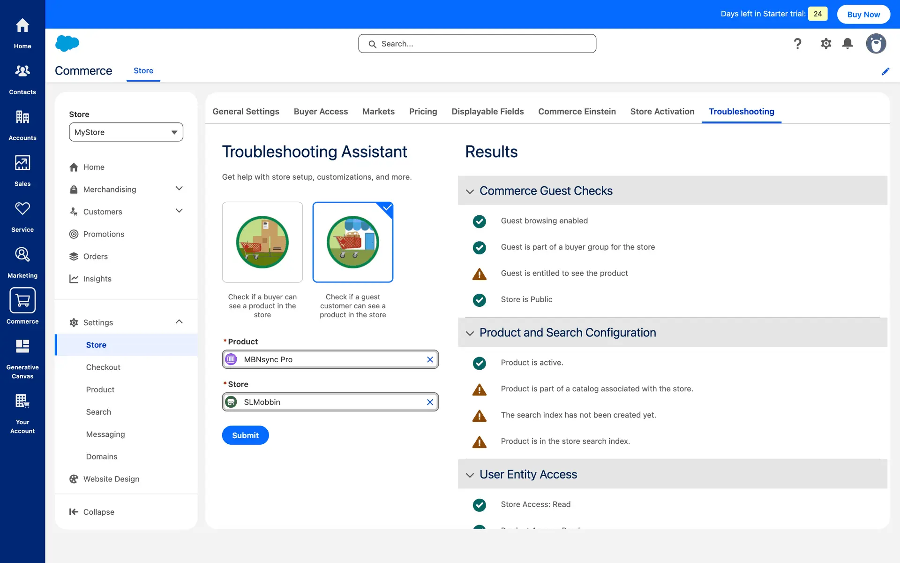The width and height of the screenshot is (900, 563).
Task: Open the notifications bell
Action: point(847,44)
